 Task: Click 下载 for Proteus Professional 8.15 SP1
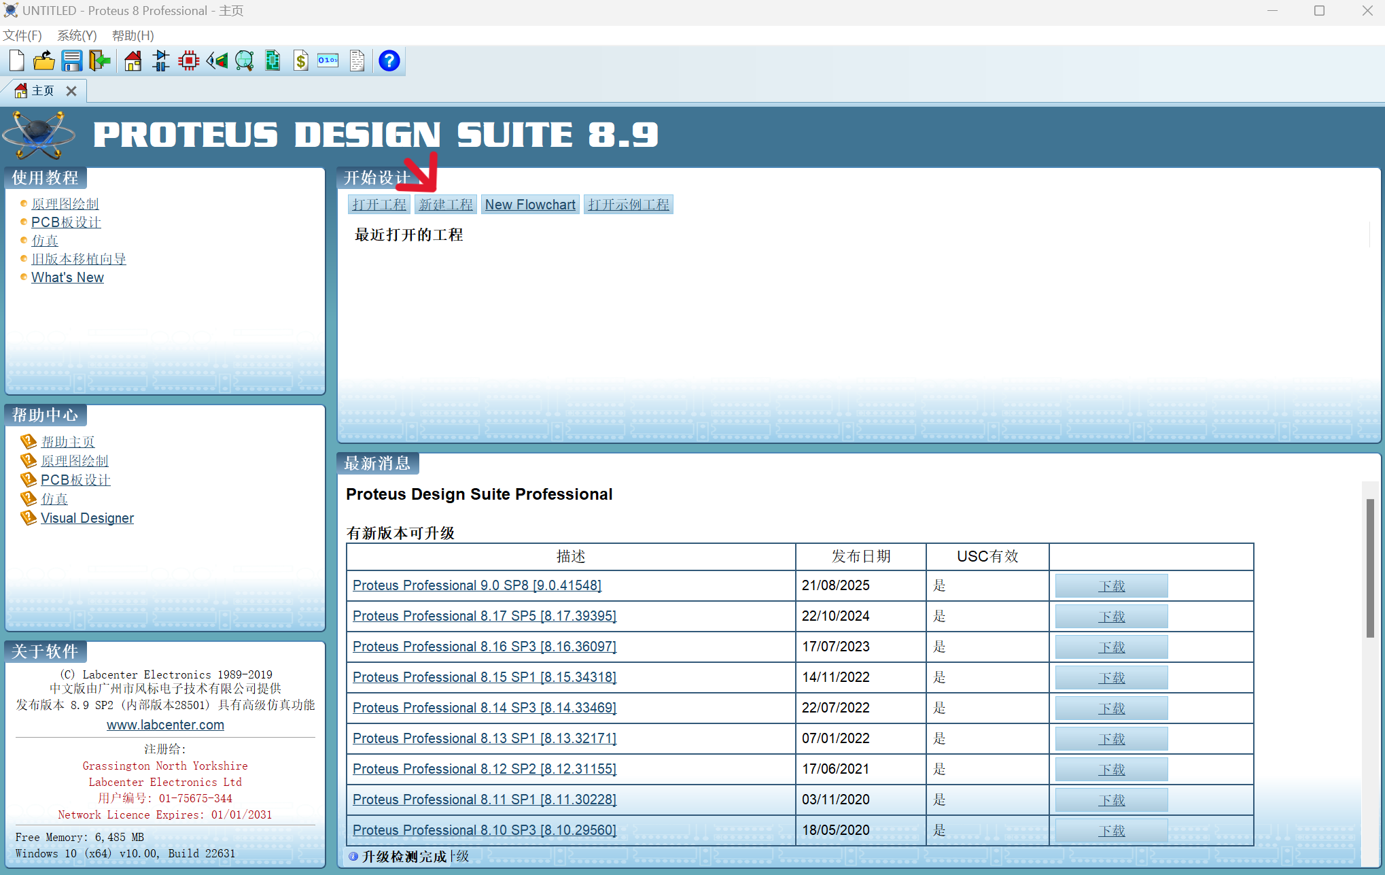pyautogui.click(x=1111, y=678)
